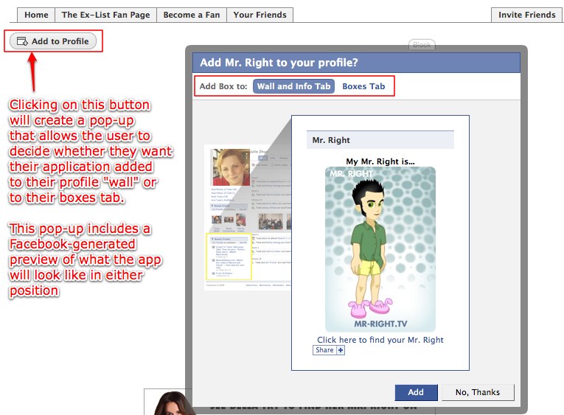Click the Add to Profile box icon
Viewport: 564px width, 415px height.
[22, 41]
